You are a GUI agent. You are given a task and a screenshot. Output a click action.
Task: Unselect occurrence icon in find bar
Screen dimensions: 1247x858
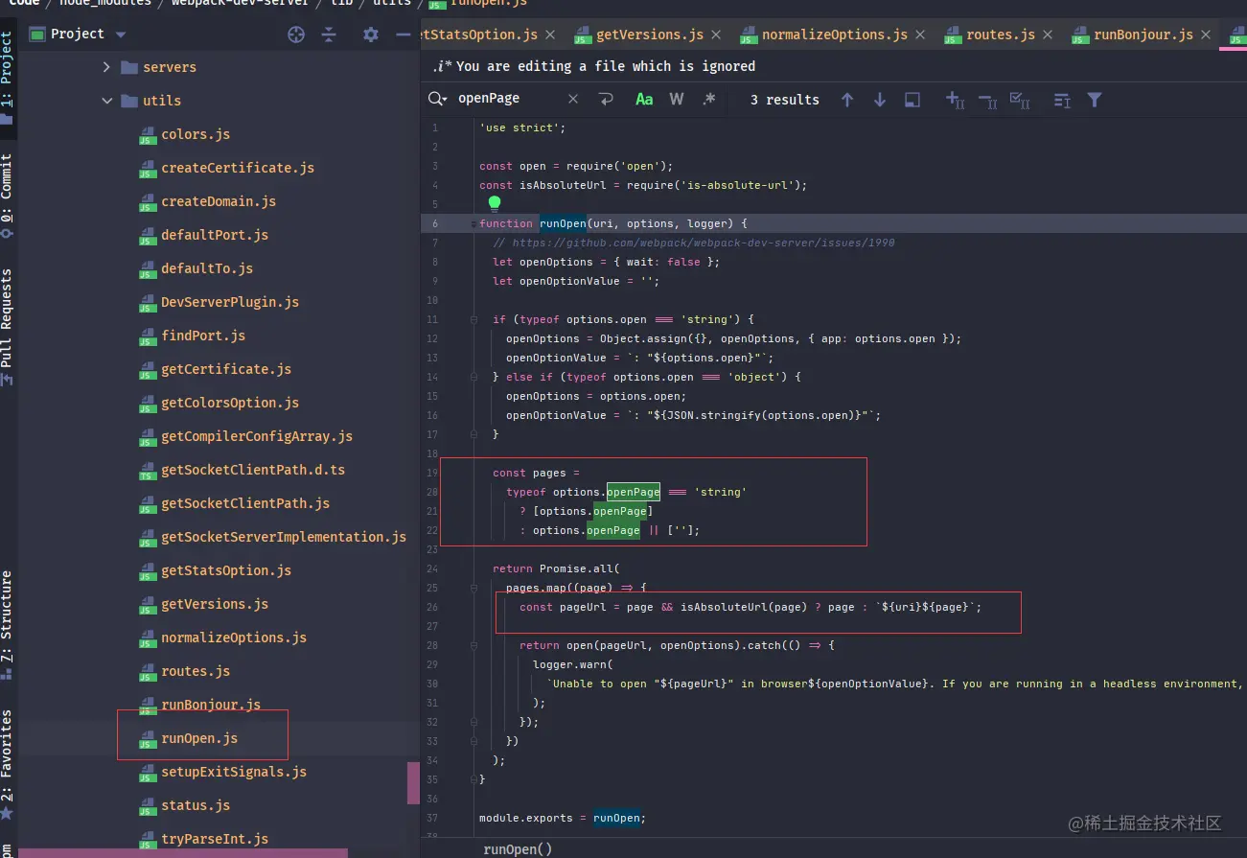tap(987, 99)
